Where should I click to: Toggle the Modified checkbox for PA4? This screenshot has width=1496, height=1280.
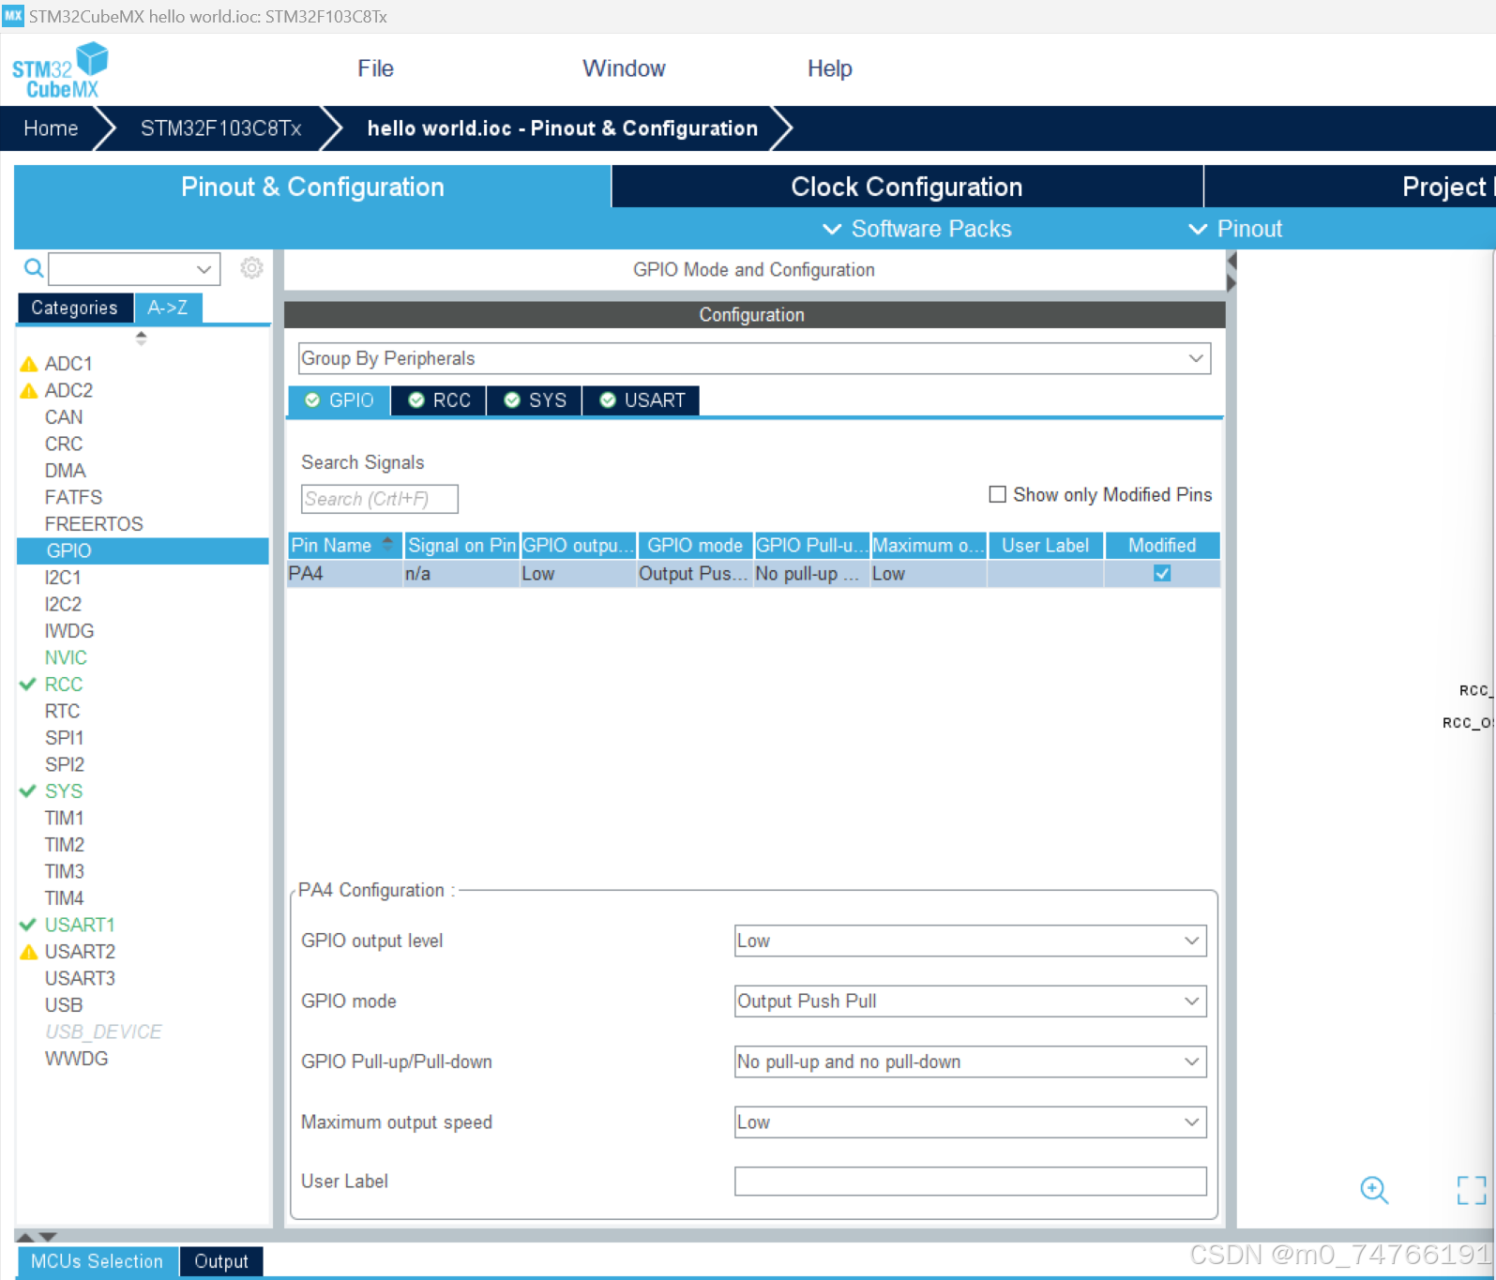1162,573
